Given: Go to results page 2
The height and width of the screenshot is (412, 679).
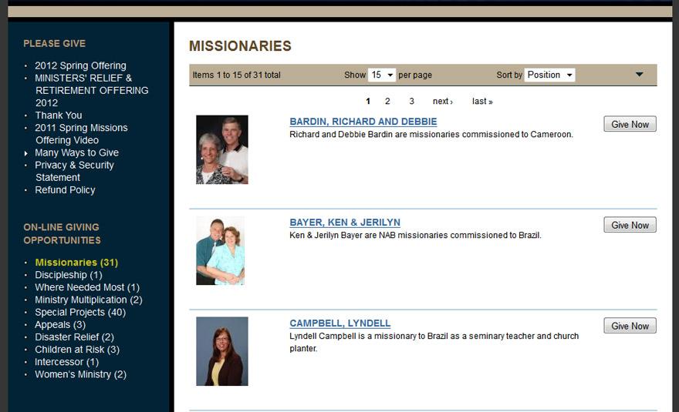Looking at the screenshot, I should pyautogui.click(x=387, y=101).
